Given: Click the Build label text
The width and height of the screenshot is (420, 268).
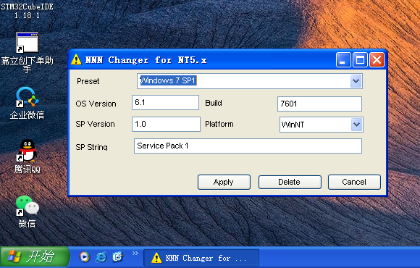Looking at the screenshot, I should click(x=214, y=103).
